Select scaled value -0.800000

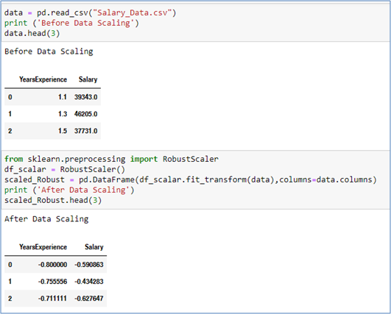pyautogui.click(x=52, y=265)
